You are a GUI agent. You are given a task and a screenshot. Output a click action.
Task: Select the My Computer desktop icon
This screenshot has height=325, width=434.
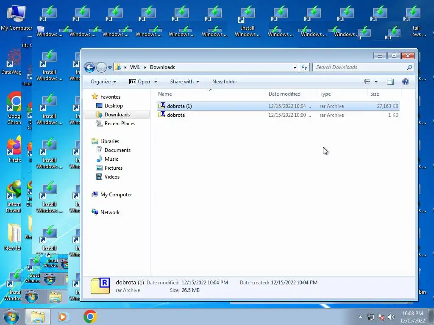pyautogui.click(x=17, y=18)
